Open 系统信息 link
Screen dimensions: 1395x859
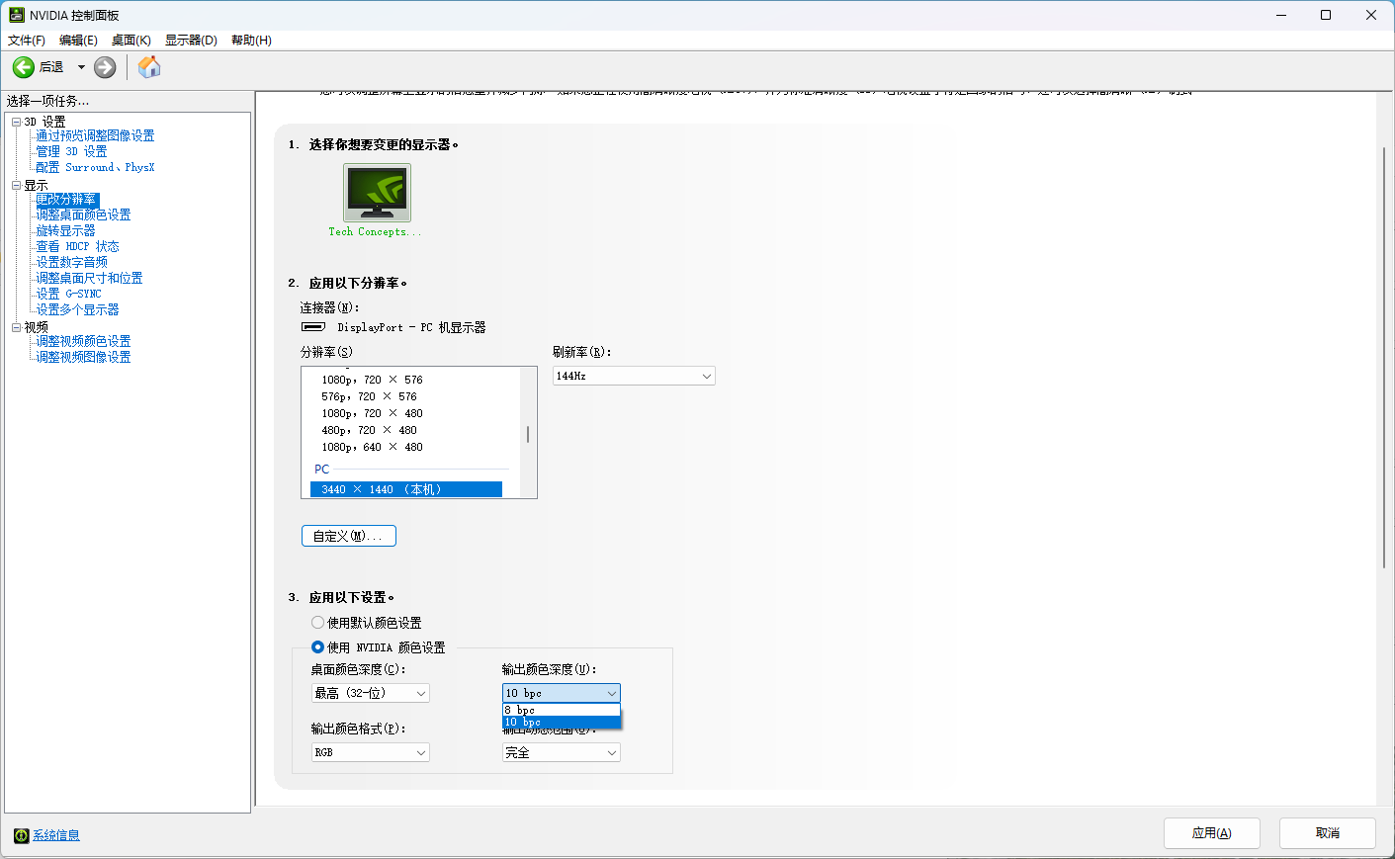point(56,835)
